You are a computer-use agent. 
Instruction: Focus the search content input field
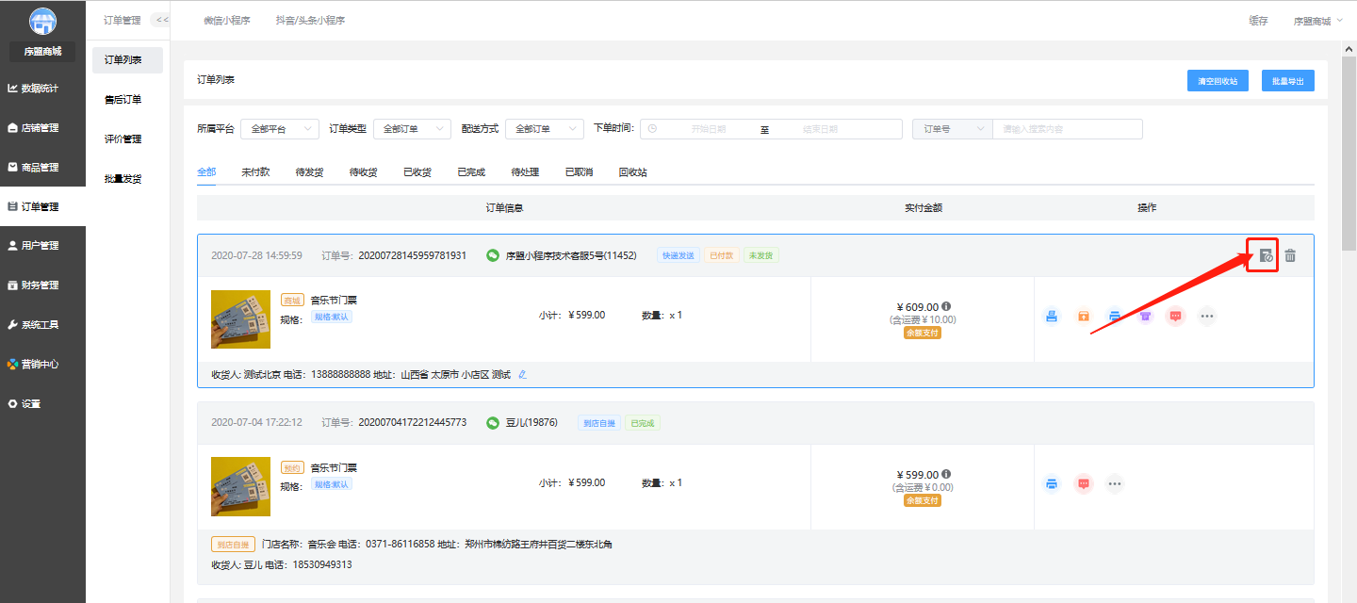coord(1068,129)
